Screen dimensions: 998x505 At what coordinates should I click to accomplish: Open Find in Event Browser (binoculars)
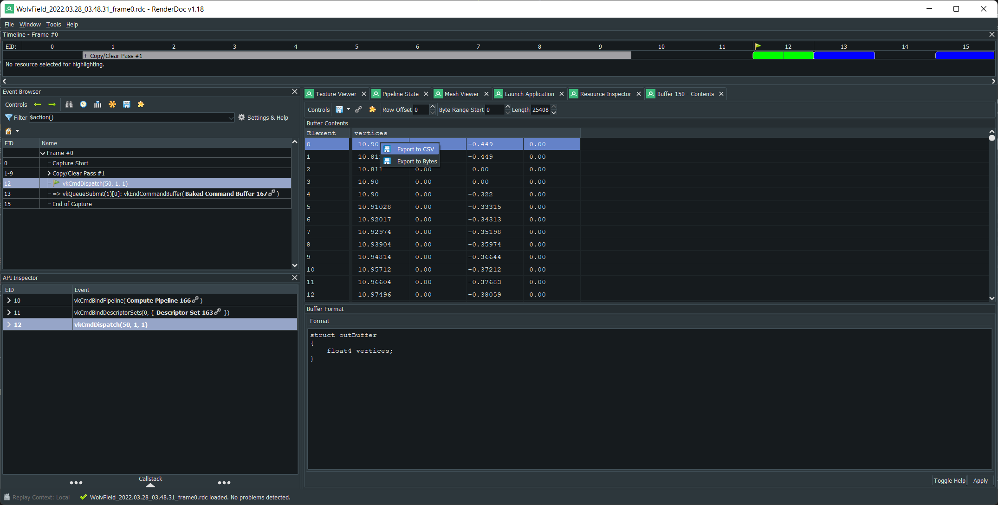tap(69, 104)
